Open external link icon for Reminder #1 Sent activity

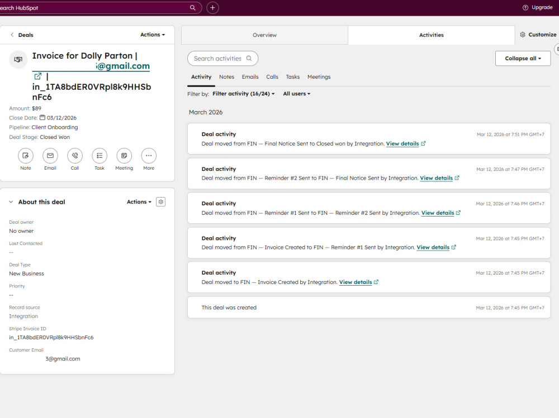[x=454, y=247]
